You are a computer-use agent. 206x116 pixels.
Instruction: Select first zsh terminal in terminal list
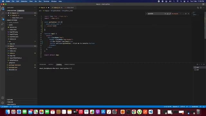[x=200, y=67]
